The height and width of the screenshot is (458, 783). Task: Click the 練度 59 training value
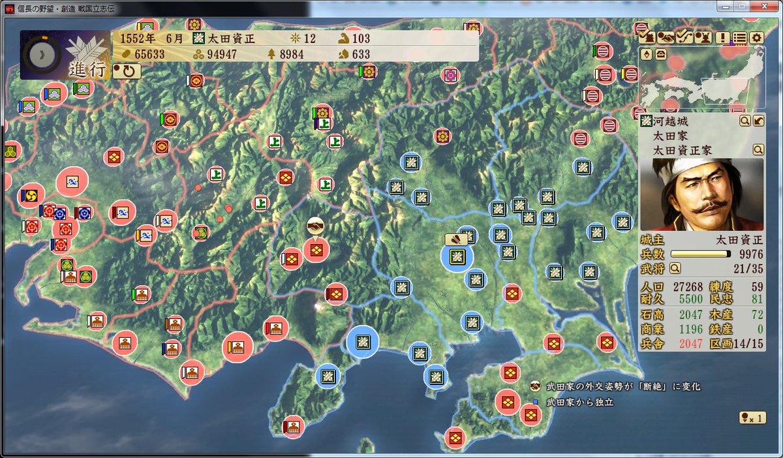pyautogui.click(x=757, y=287)
